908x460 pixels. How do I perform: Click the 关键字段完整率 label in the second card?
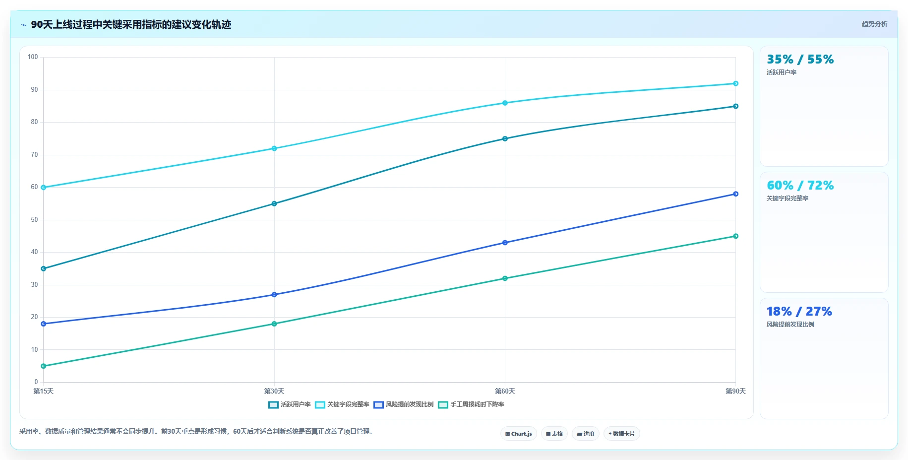(x=787, y=198)
